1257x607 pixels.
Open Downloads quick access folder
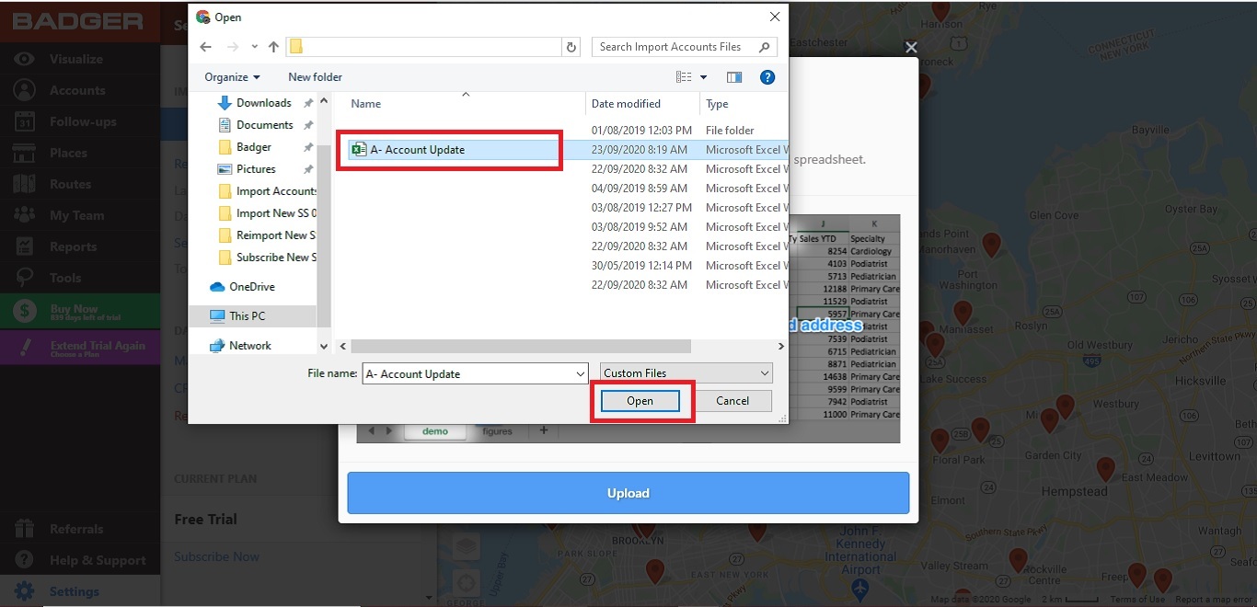(254, 103)
